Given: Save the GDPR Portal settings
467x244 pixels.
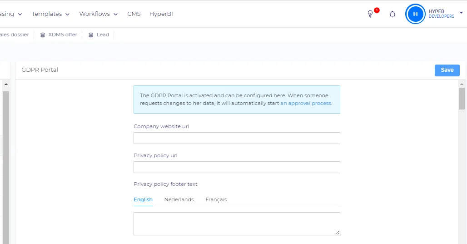Looking at the screenshot, I should click(447, 70).
